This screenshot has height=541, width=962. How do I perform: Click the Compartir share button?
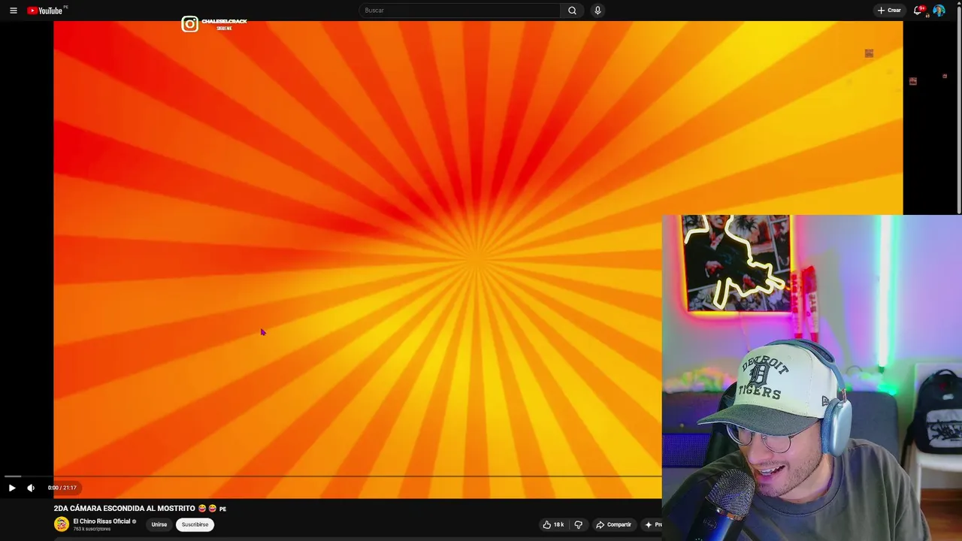[x=613, y=524]
